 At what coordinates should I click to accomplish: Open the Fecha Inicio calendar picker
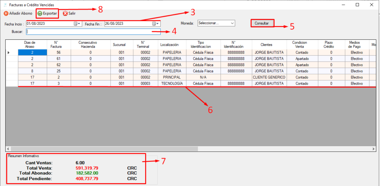(x=77, y=24)
